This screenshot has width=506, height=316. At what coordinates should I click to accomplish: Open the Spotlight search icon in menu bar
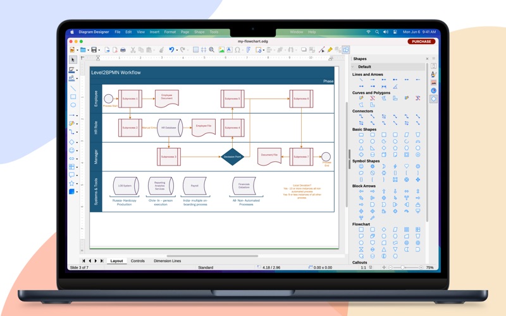click(x=377, y=32)
